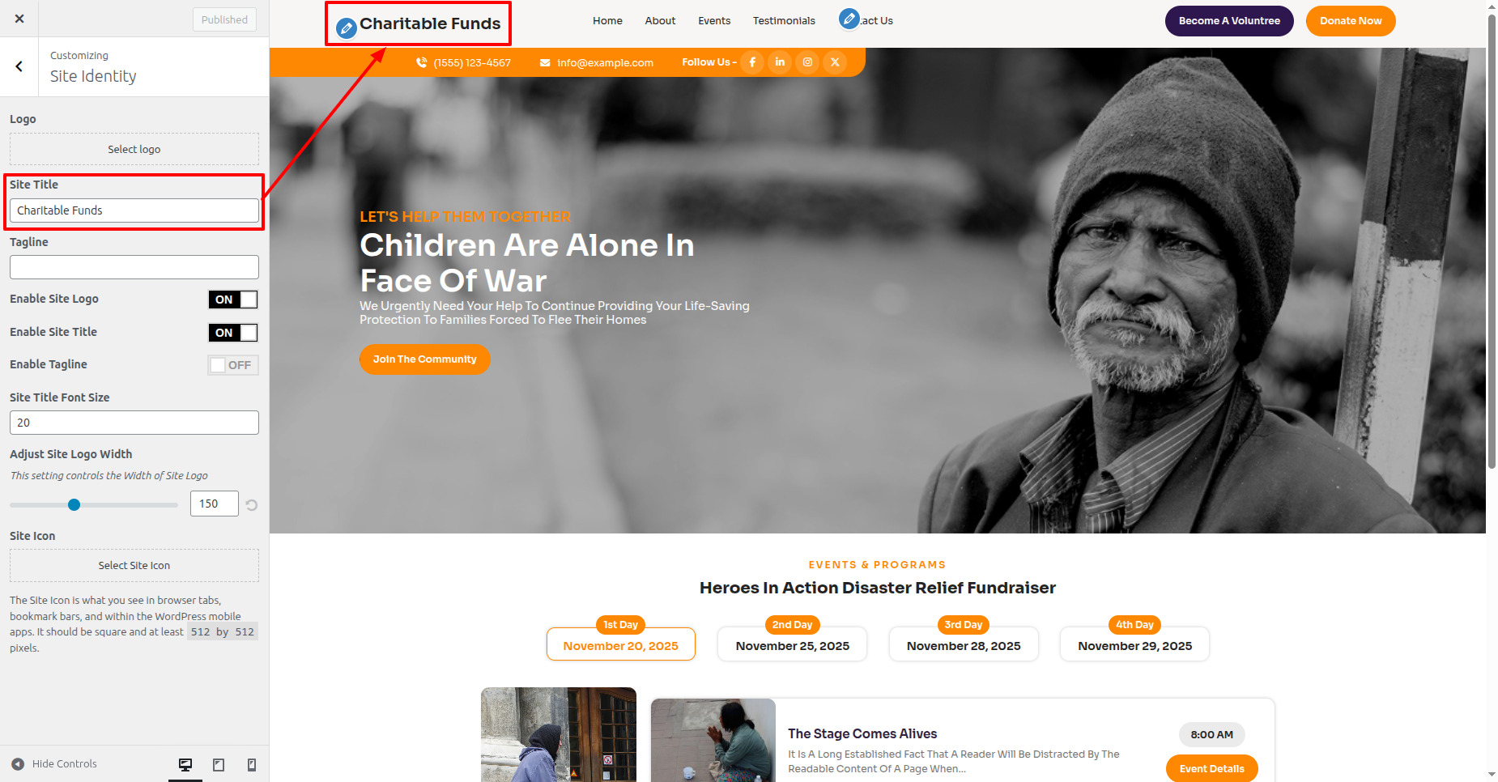
Task: Open the LinkedIn social icon
Action: coord(780,62)
